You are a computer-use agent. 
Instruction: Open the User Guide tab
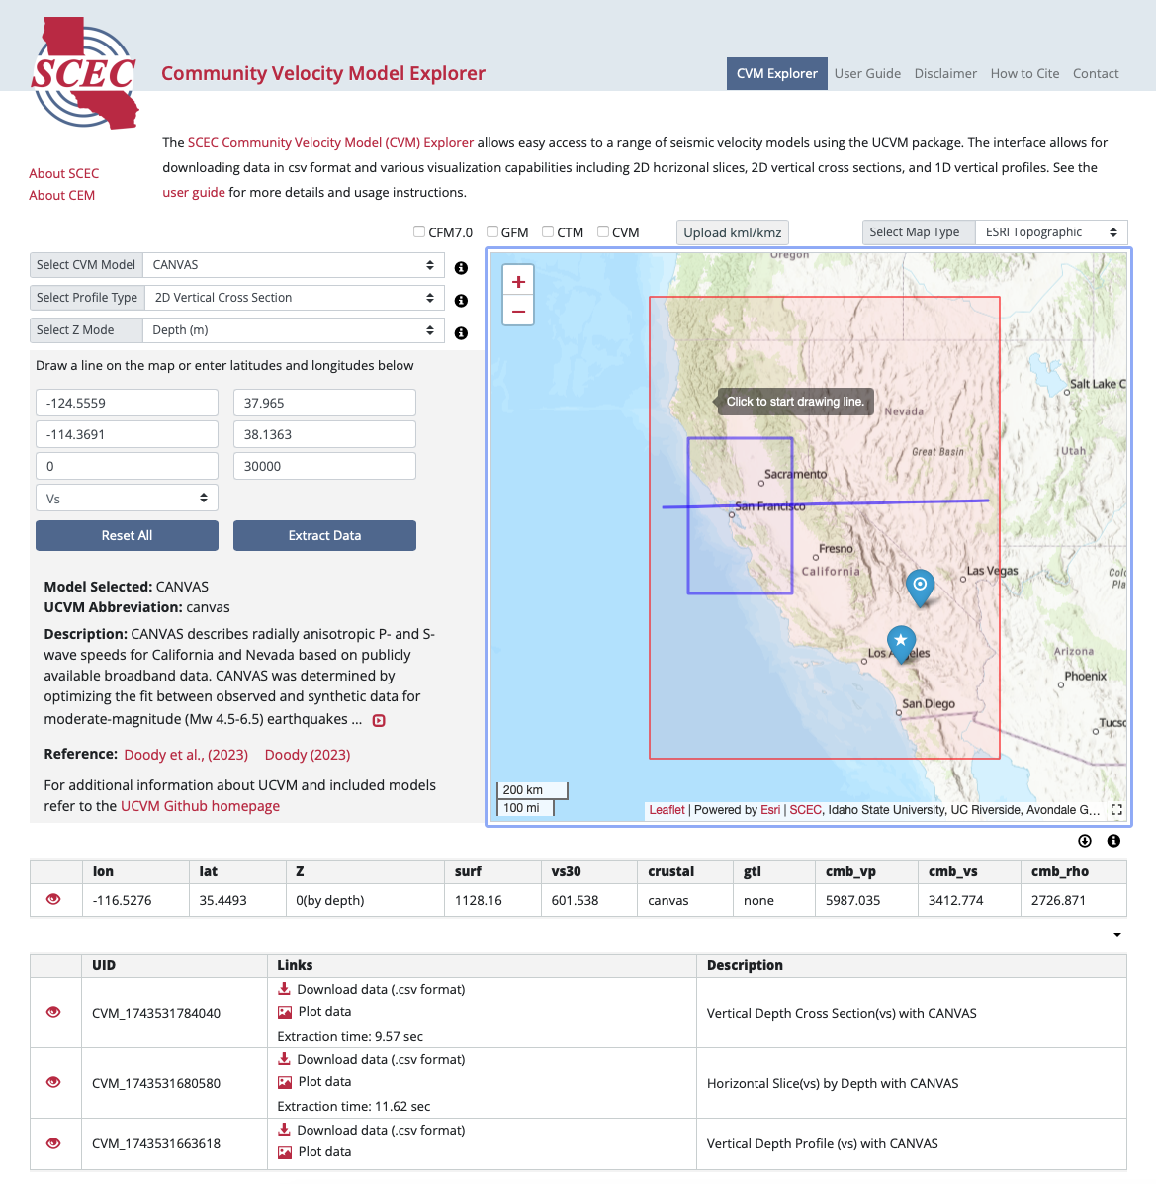point(867,74)
